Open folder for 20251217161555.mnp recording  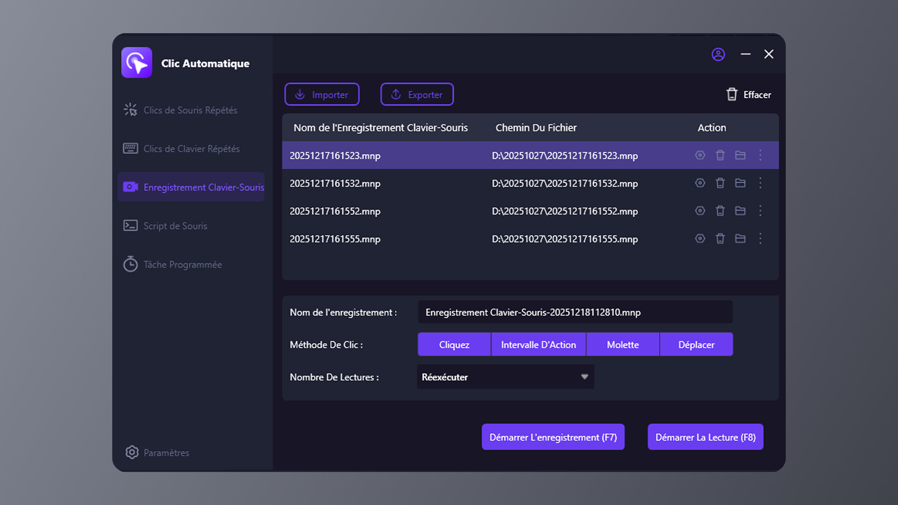pos(740,238)
